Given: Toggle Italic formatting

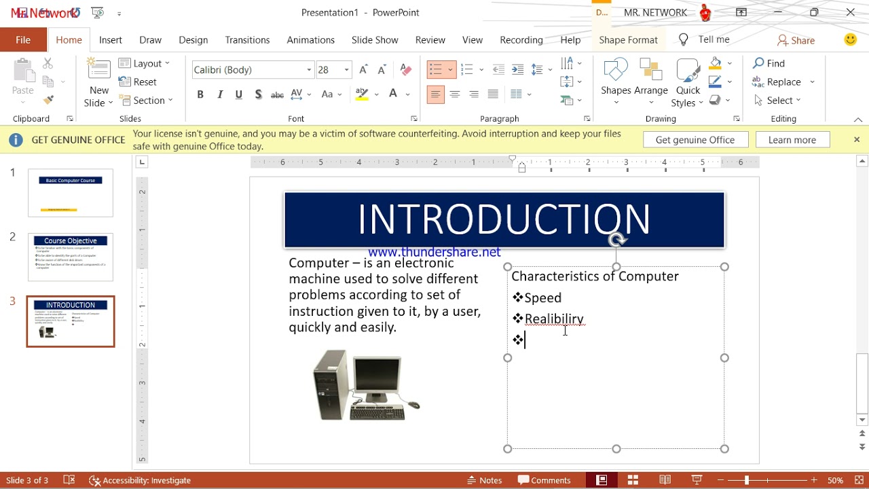Looking at the screenshot, I should (x=220, y=94).
